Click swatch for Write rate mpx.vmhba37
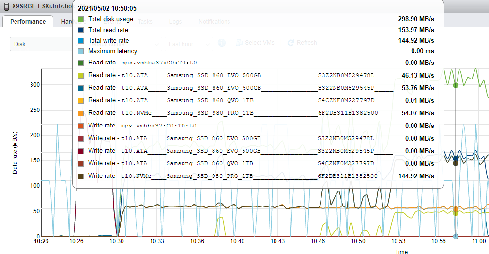 [x=81, y=126]
